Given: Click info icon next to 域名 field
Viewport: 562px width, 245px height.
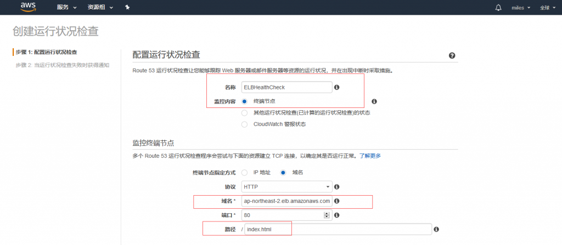Looking at the screenshot, I should pos(336,201).
